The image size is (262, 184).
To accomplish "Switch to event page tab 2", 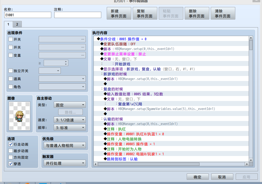I will (17, 24).
